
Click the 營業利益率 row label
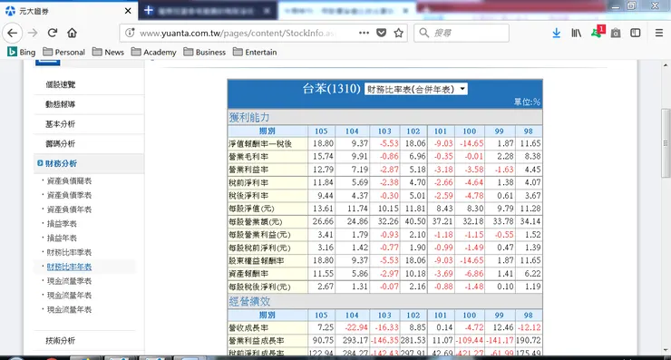[x=248, y=170]
